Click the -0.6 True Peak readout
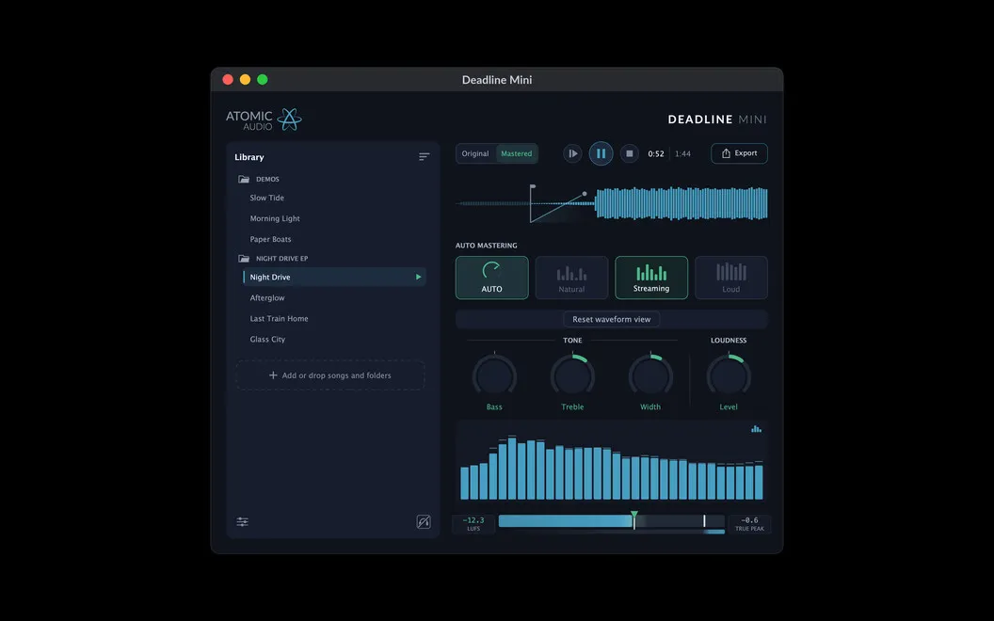Viewport: 994px width, 621px height. (x=749, y=523)
